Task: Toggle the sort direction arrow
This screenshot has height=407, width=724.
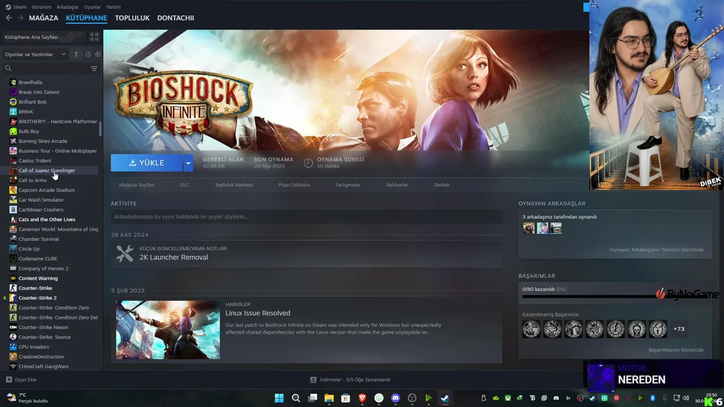Action: tap(76, 54)
